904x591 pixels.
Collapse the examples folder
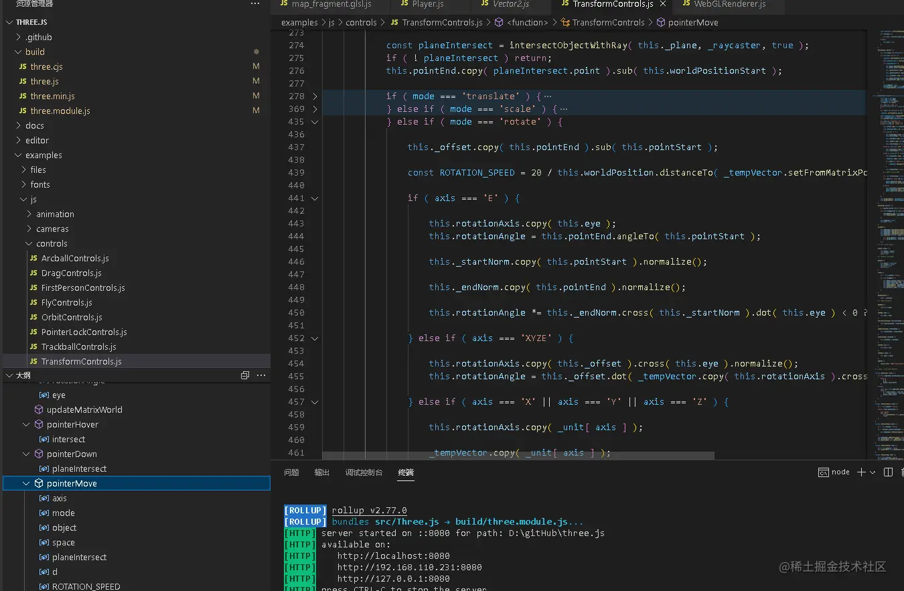[x=19, y=155]
